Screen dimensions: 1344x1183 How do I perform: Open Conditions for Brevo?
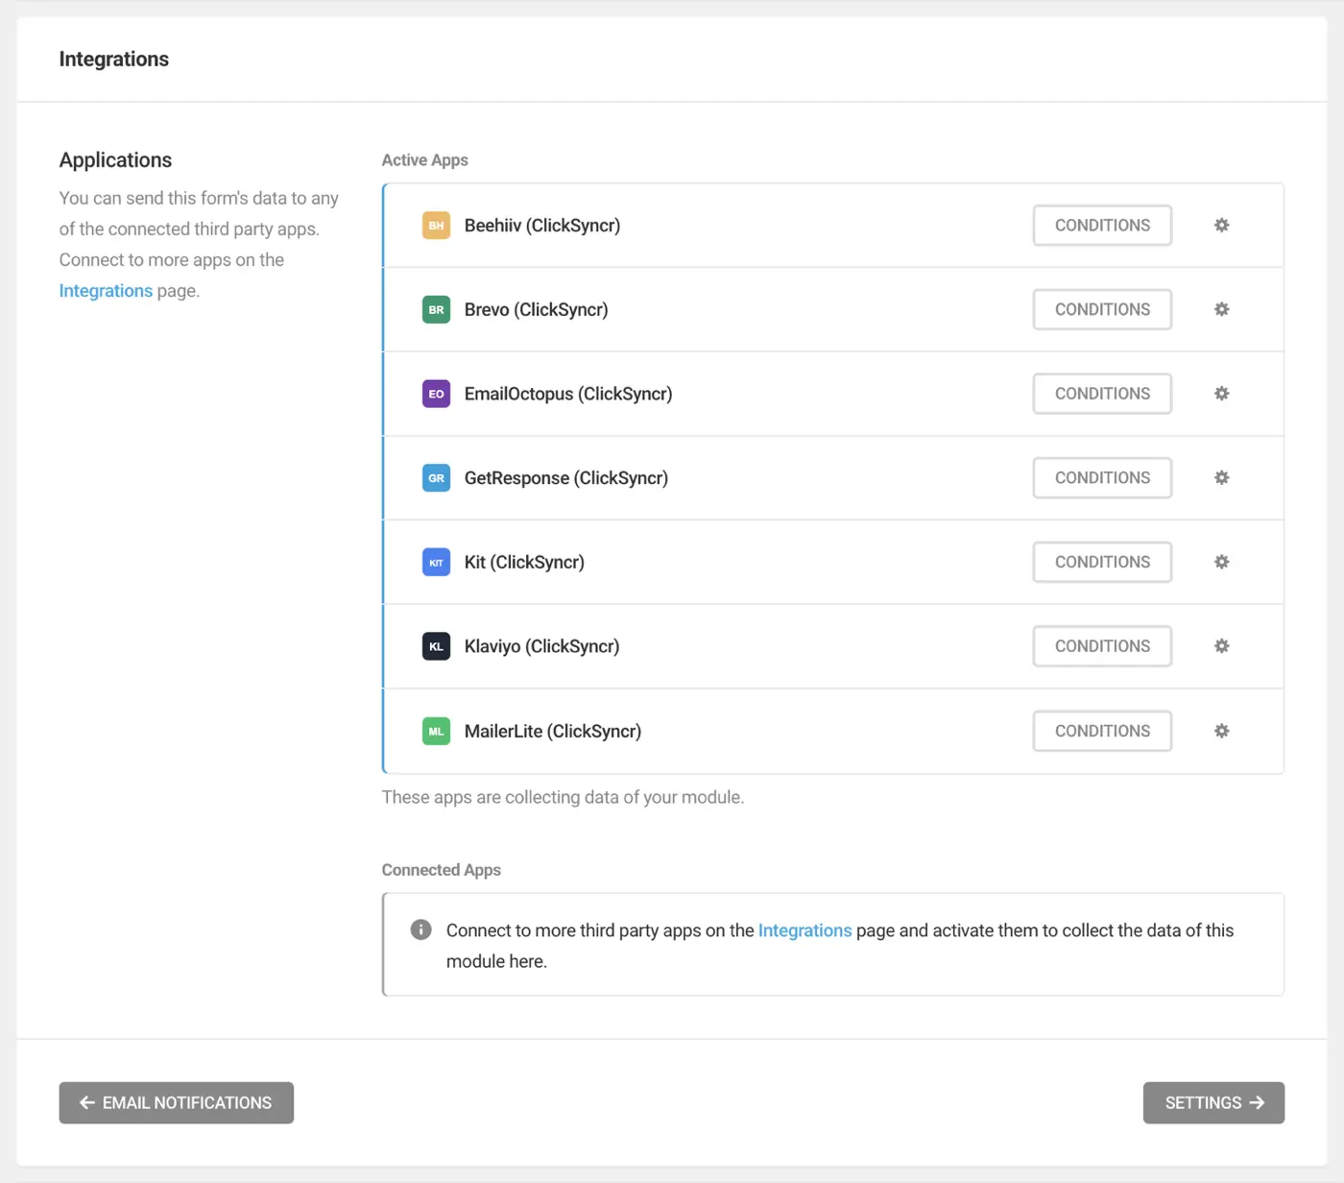point(1102,309)
